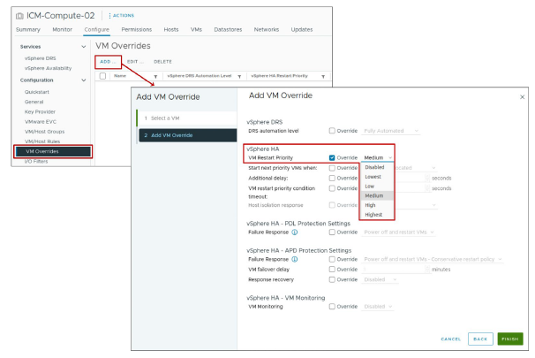Choose Medium in the dropdown list

[377, 195]
